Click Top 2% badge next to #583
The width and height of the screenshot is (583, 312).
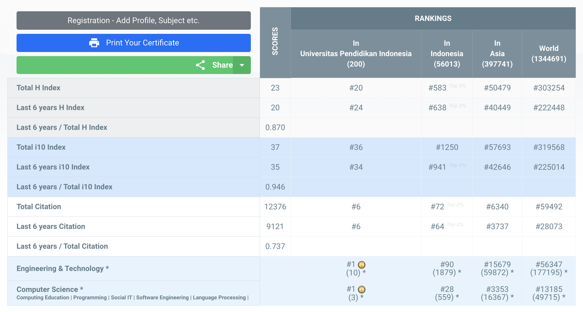(457, 86)
